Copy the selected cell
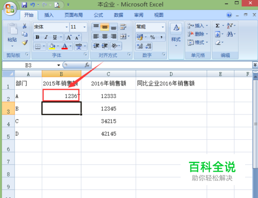This screenshot has height=198, width=258. [25, 34]
